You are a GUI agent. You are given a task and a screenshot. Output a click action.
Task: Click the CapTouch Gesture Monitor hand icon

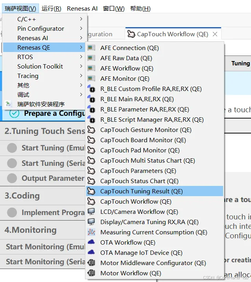click(x=91, y=130)
